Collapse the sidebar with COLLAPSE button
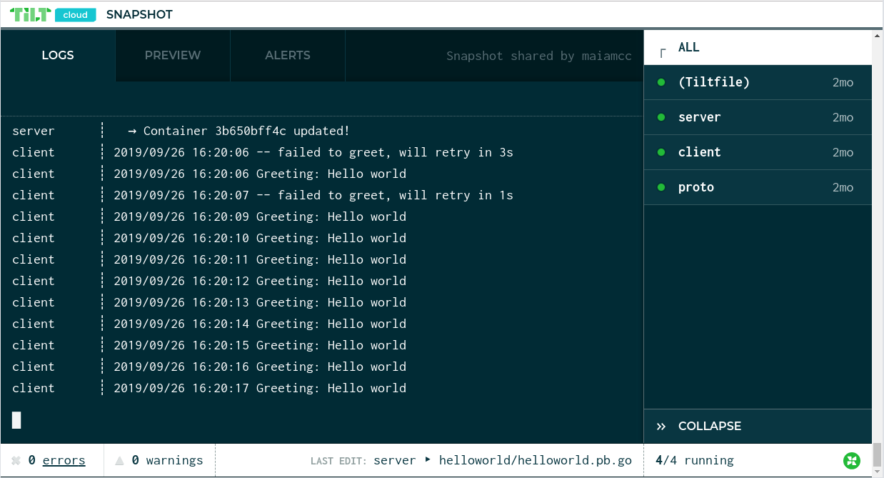 click(758, 426)
